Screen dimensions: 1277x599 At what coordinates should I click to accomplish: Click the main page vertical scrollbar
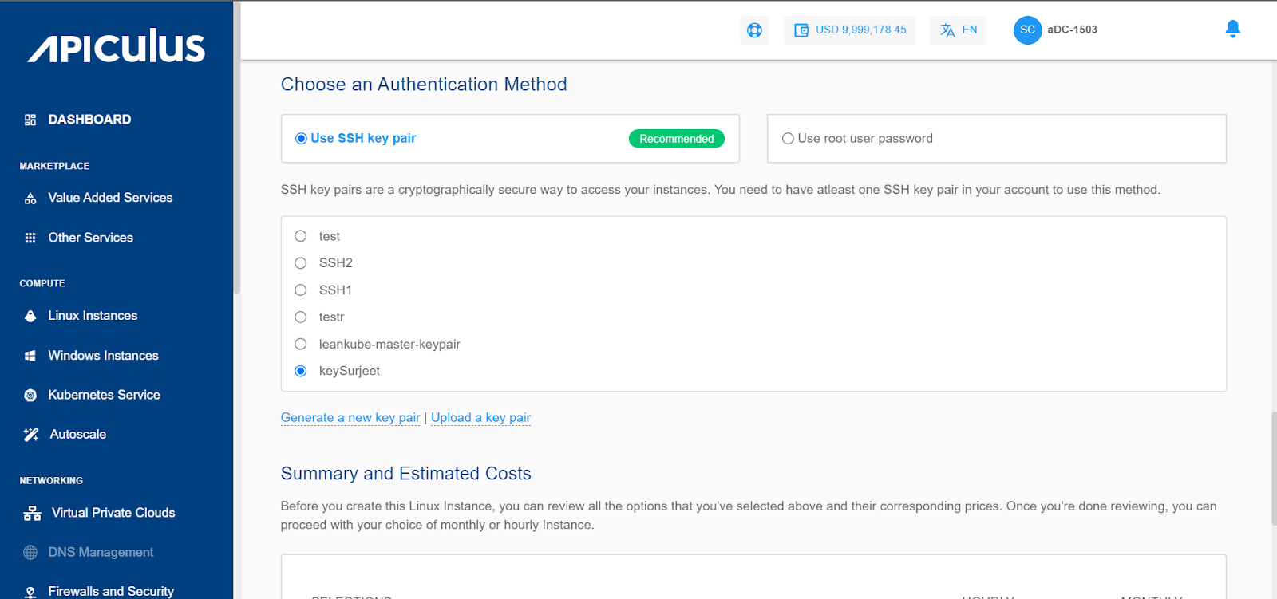pyautogui.click(x=1273, y=469)
